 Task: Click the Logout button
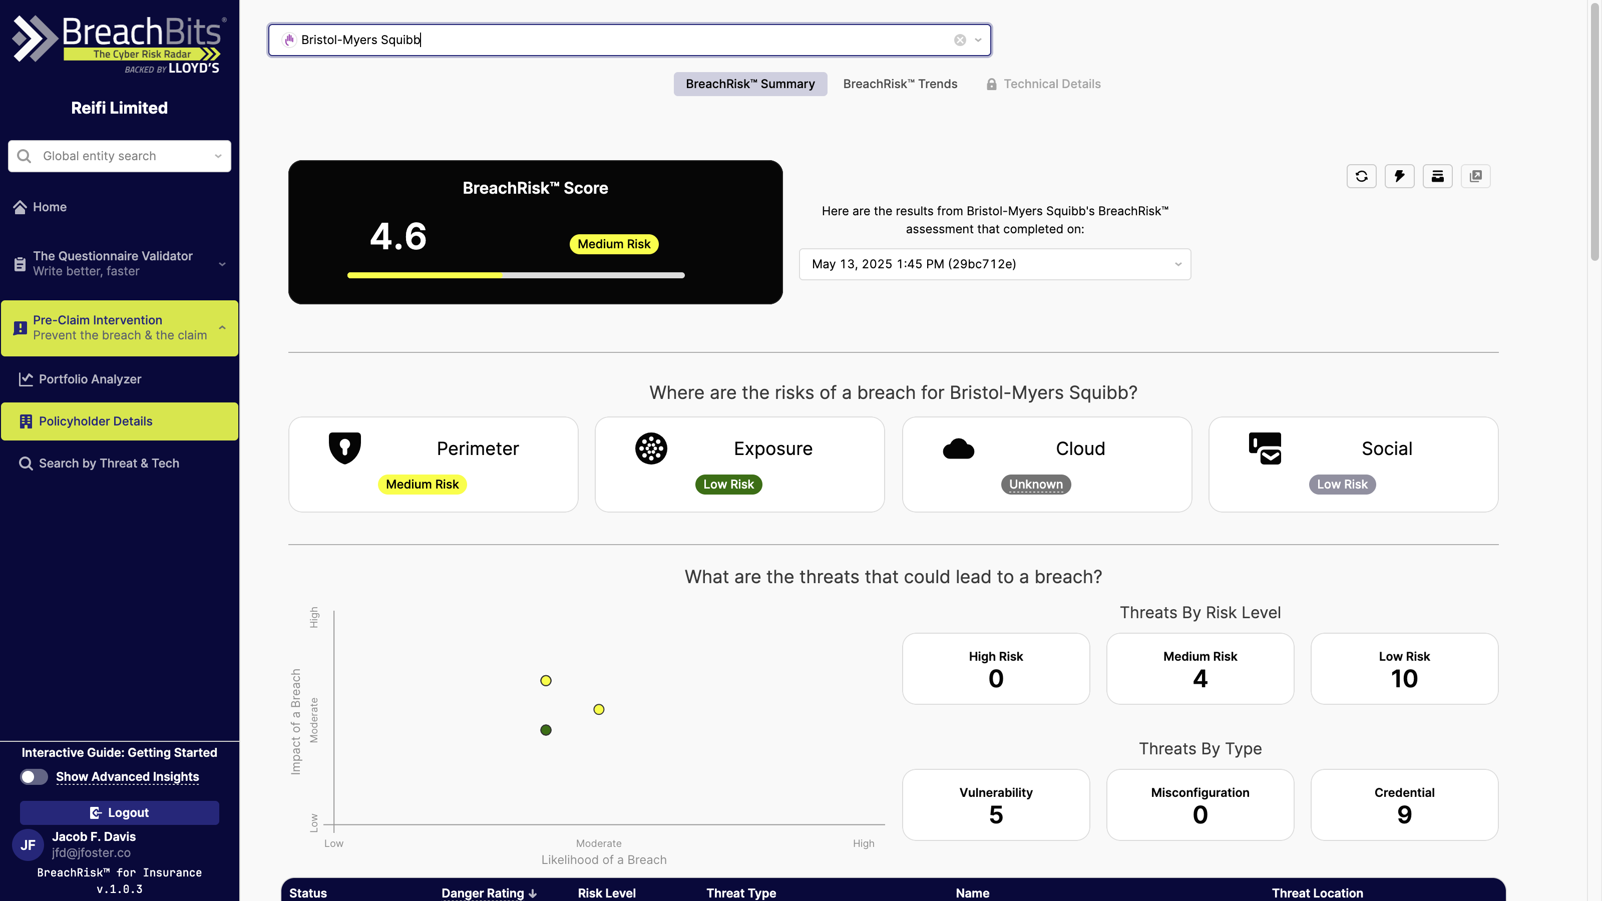pyautogui.click(x=120, y=813)
